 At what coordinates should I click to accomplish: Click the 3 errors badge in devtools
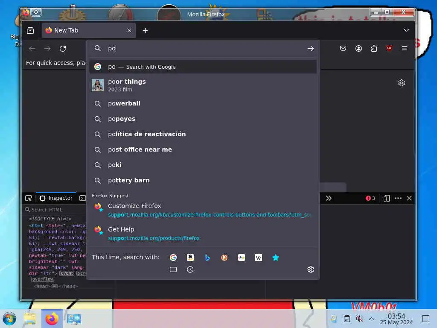(370, 198)
